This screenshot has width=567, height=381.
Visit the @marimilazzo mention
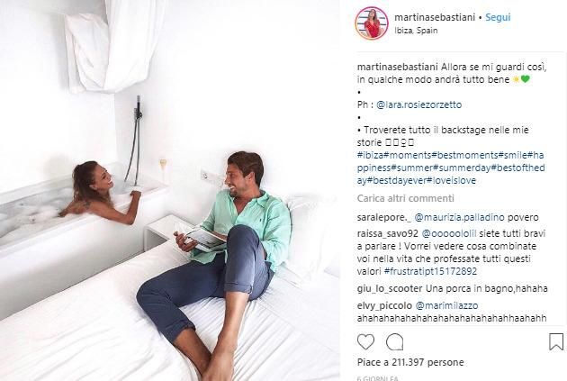coord(447,305)
